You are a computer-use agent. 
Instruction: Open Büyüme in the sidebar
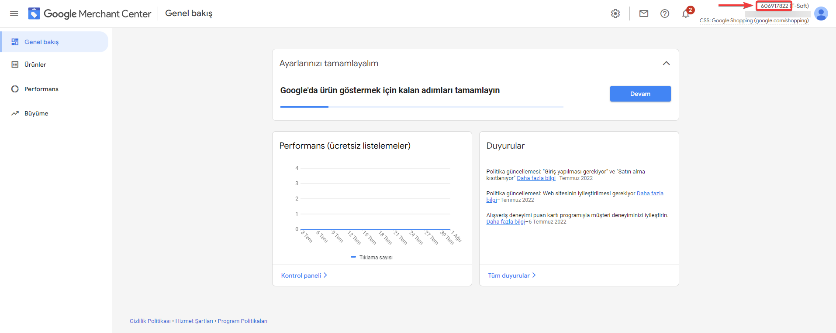point(54,113)
